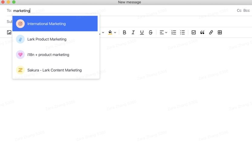Insert an image with the picture icon
Viewport: 252px width, 142px height.
click(9, 32)
